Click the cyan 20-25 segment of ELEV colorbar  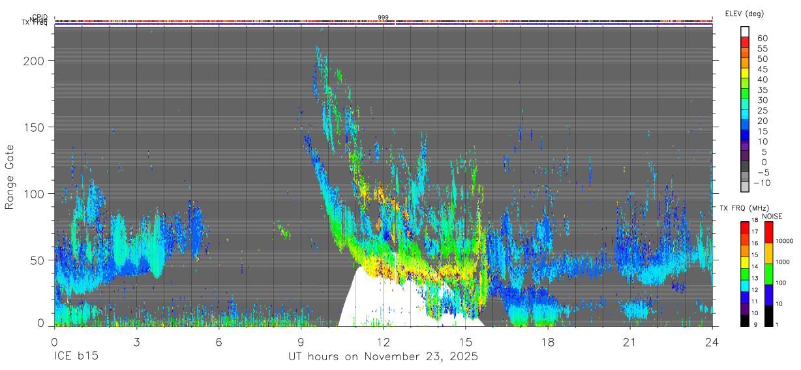745,115
